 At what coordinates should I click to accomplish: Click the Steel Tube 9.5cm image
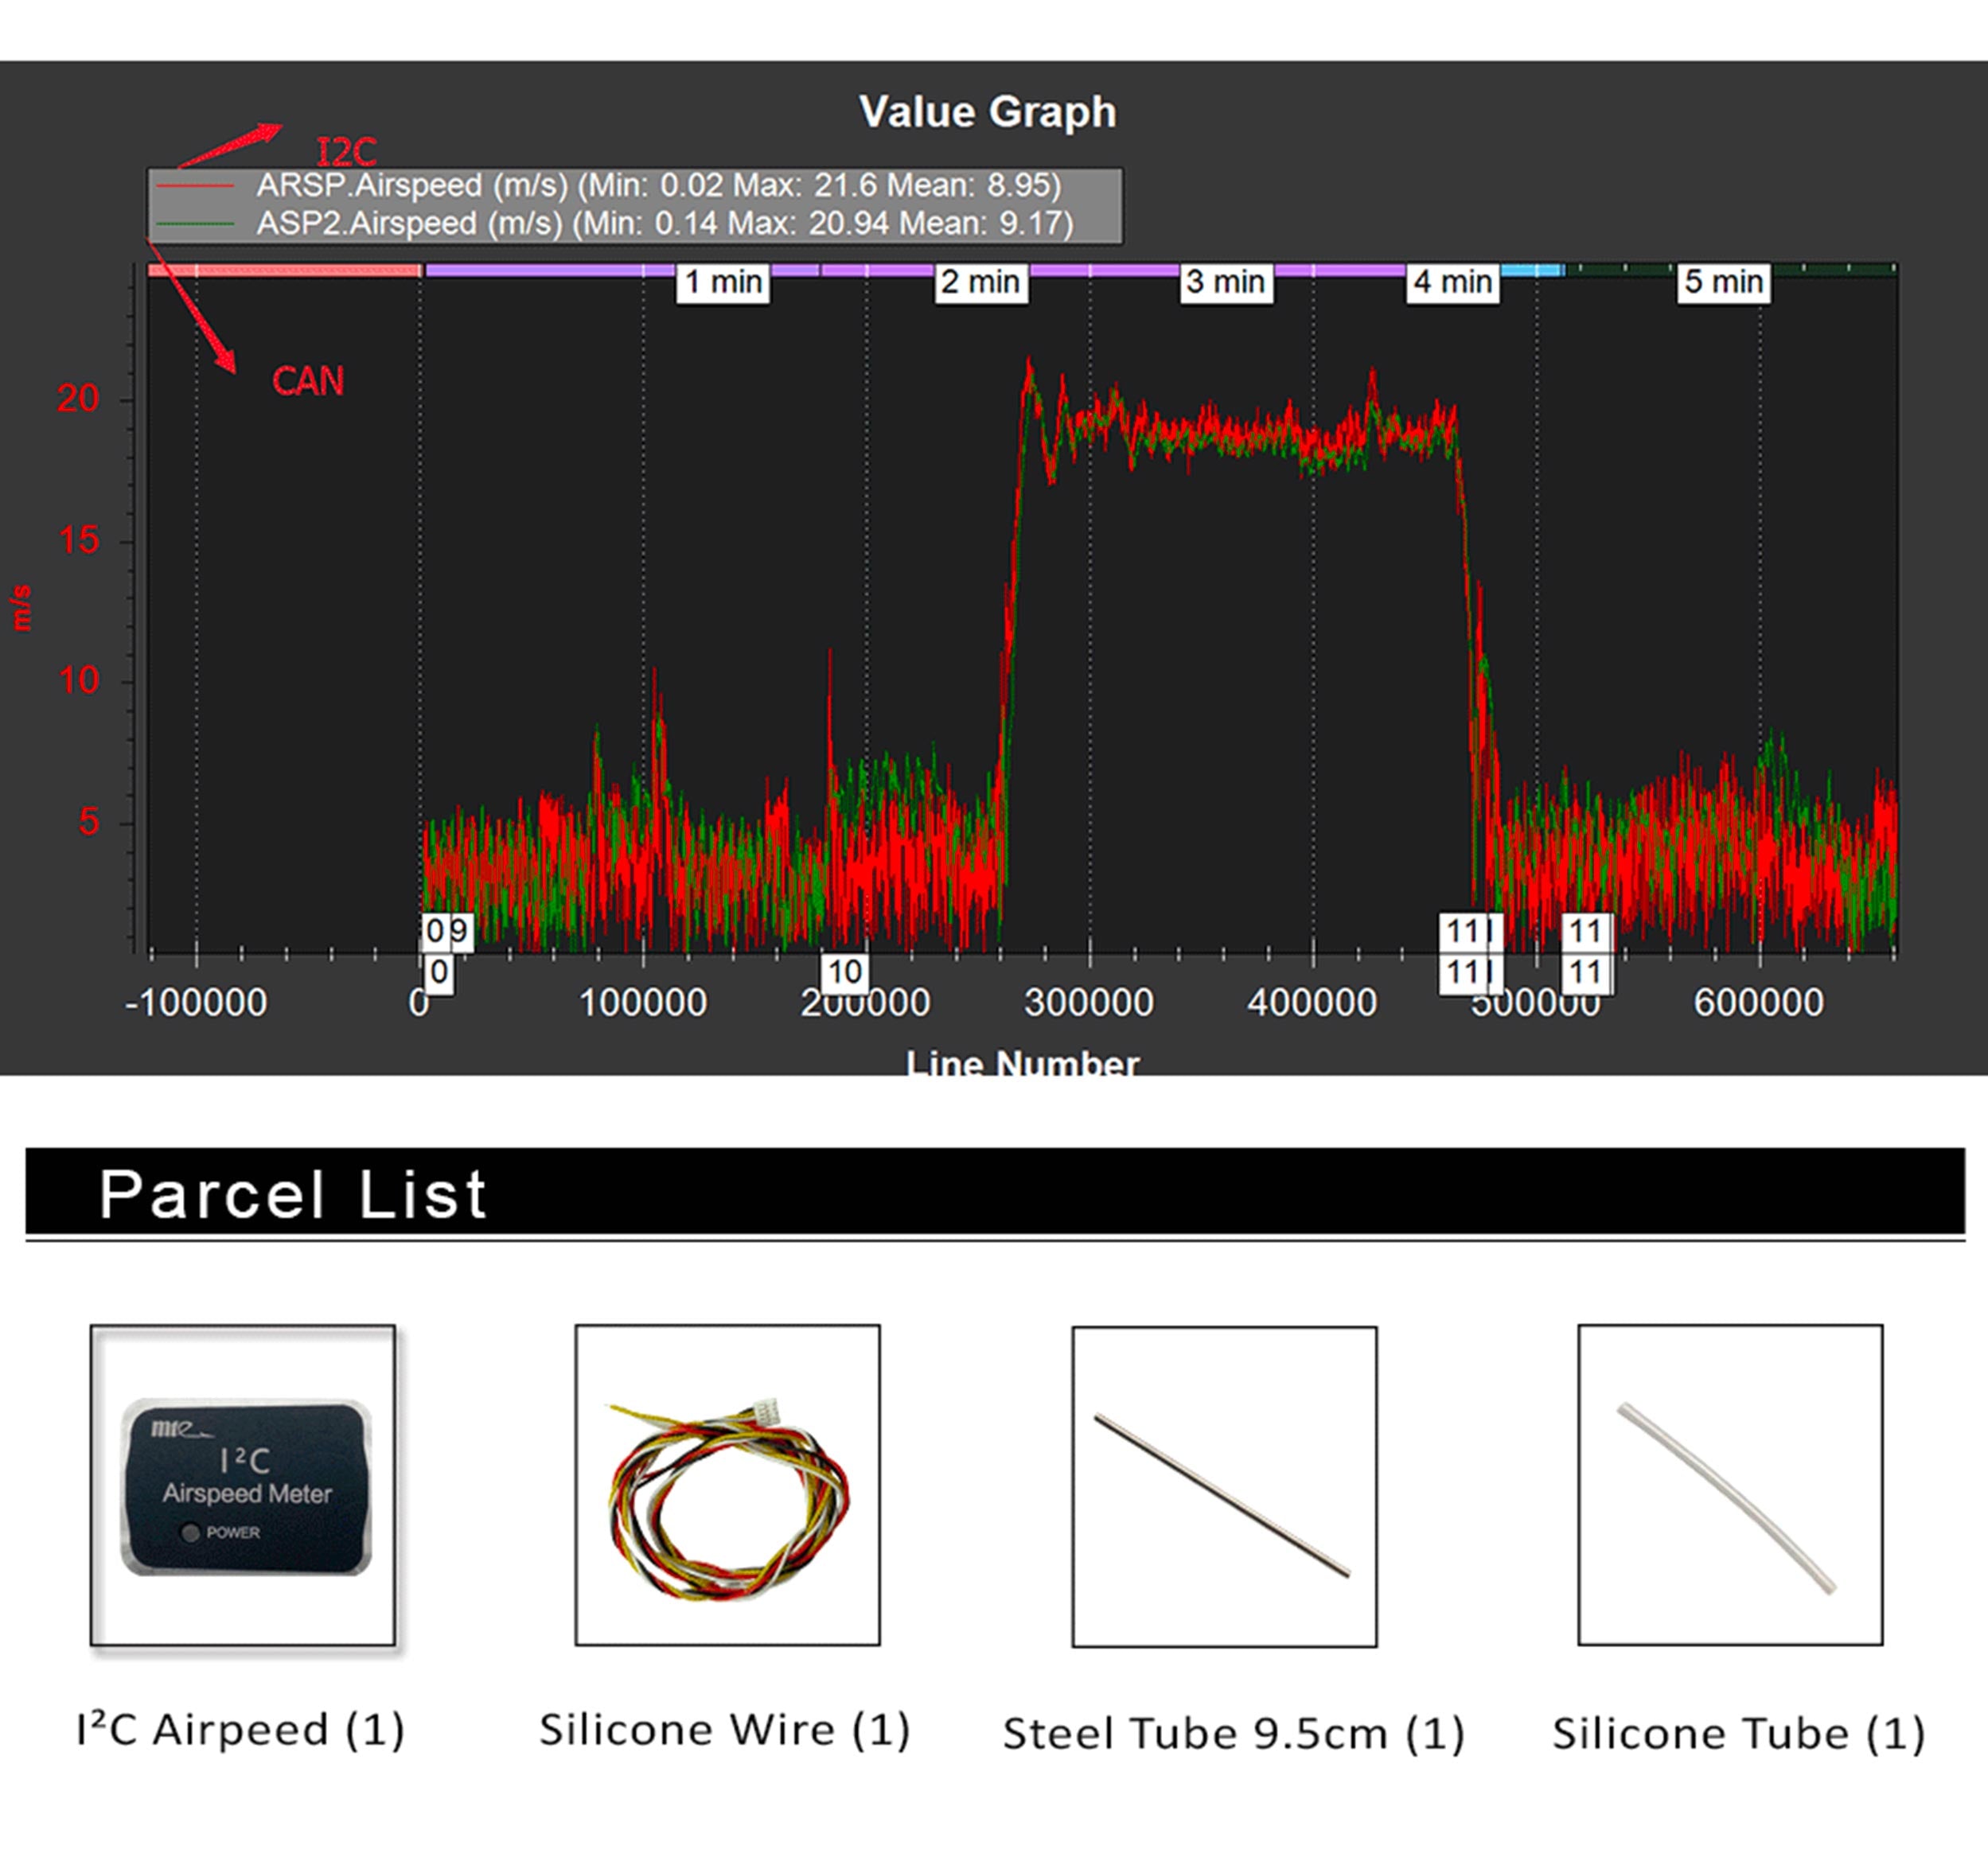click(x=1224, y=1488)
